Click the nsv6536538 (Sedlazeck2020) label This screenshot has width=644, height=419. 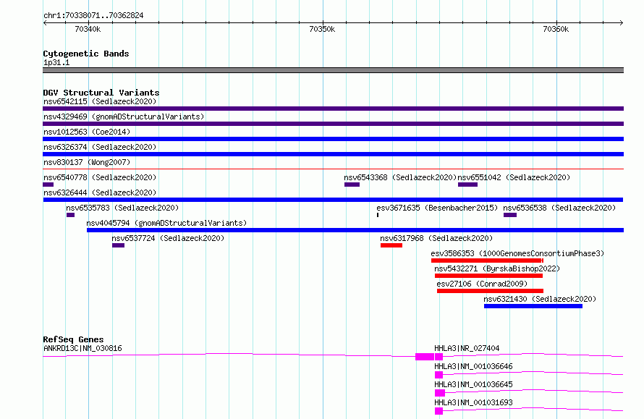tap(559, 208)
